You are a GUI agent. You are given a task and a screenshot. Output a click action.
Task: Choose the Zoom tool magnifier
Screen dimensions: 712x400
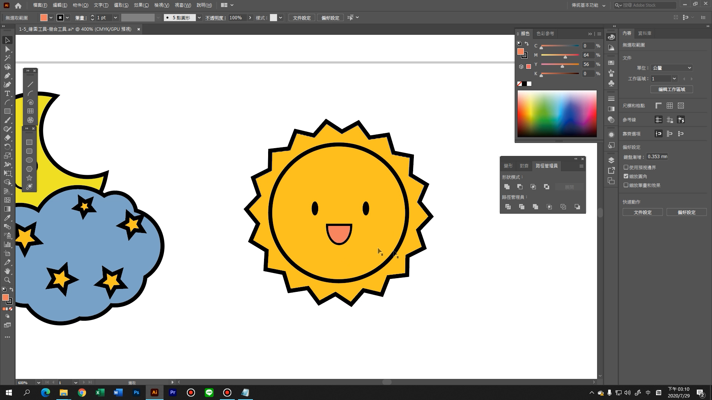[7, 280]
